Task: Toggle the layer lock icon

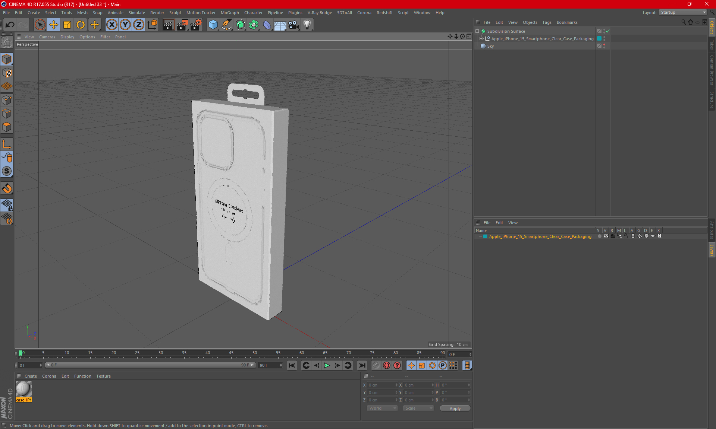Action: [x=626, y=236]
